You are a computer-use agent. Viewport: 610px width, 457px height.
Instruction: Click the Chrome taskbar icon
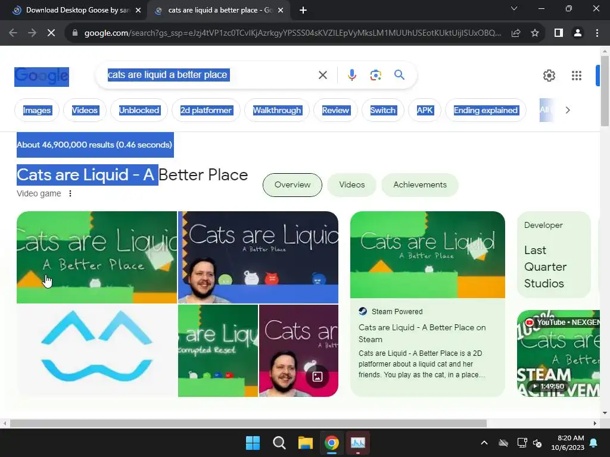point(332,443)
